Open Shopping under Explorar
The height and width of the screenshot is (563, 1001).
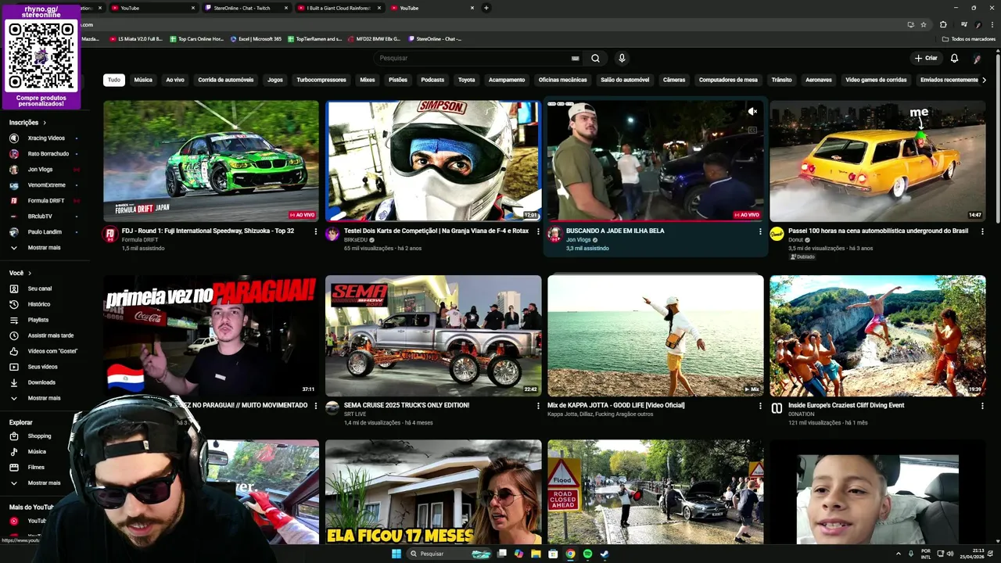(39, 436)
